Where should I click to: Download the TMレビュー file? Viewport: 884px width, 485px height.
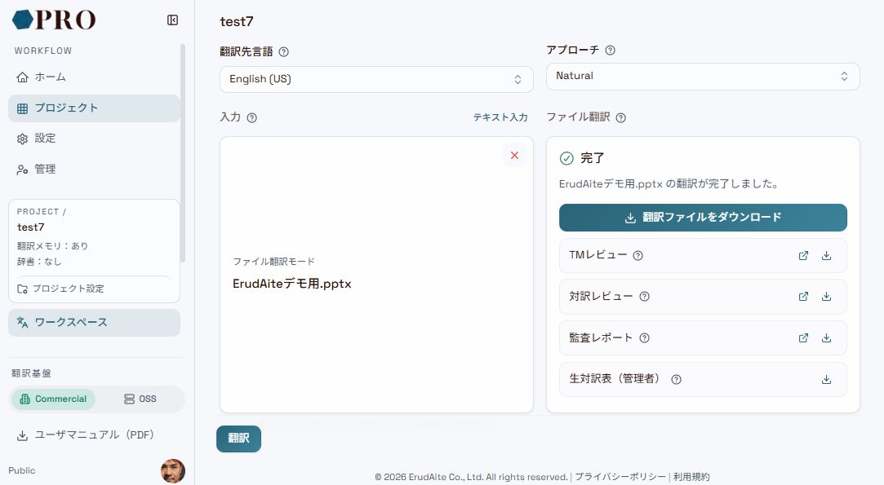point(827,256)
